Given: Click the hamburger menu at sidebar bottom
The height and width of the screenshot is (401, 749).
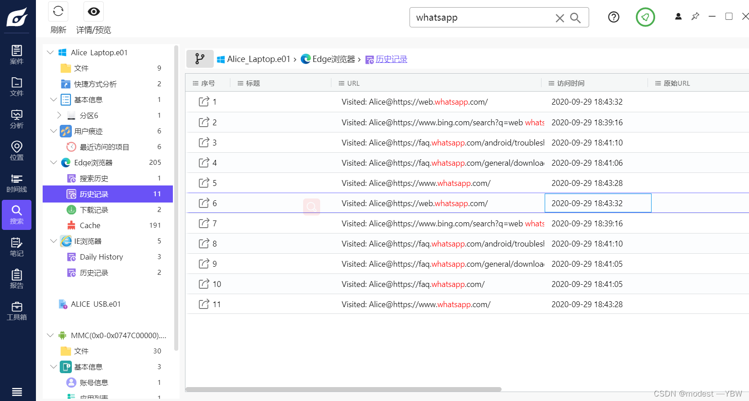Looking at the screenshot, I should tap(17, 392).
